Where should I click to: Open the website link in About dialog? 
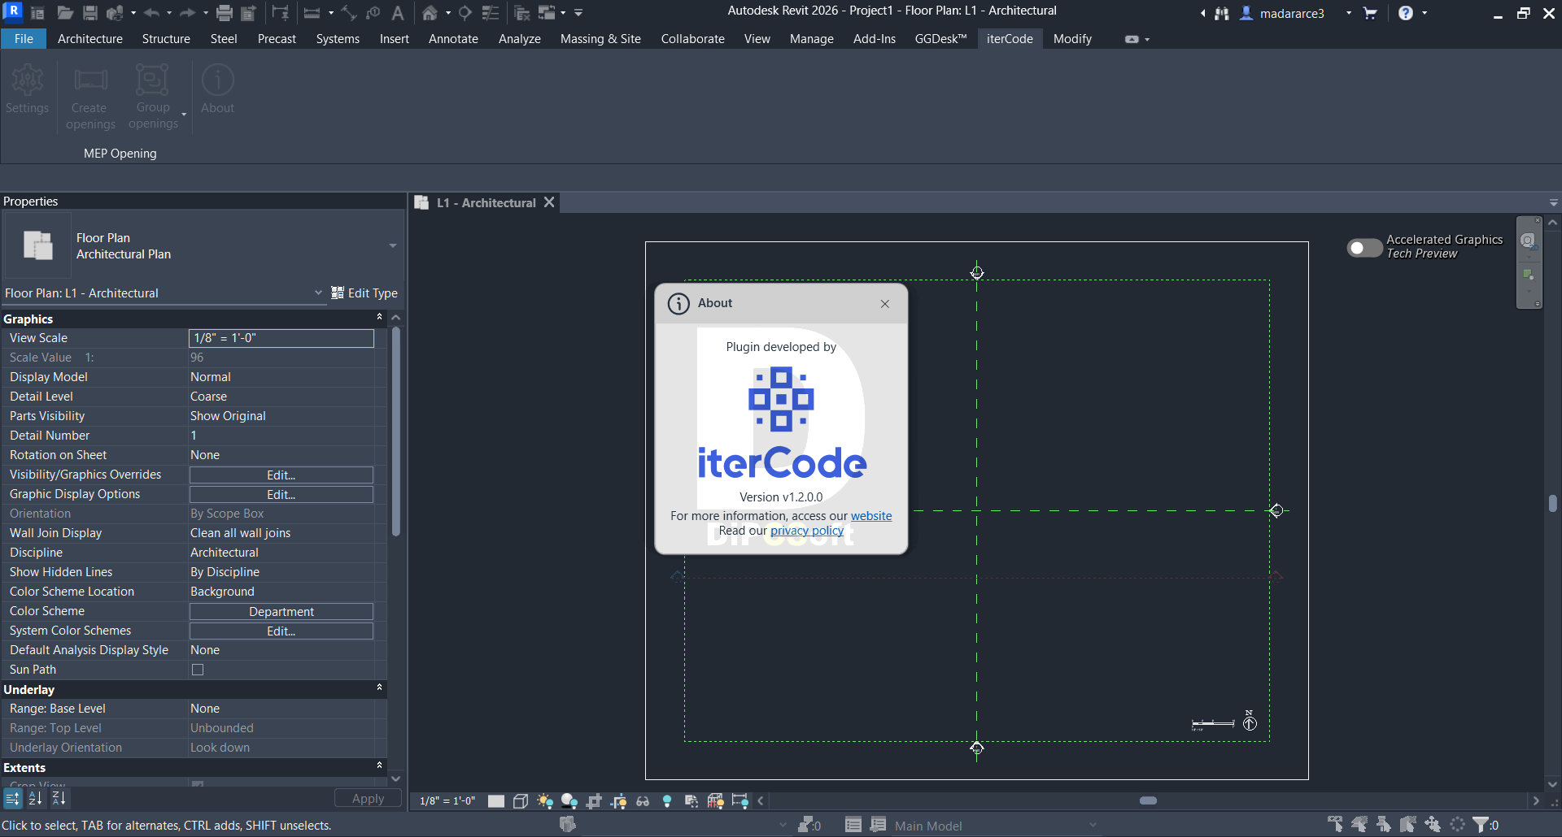coord(871,516)
